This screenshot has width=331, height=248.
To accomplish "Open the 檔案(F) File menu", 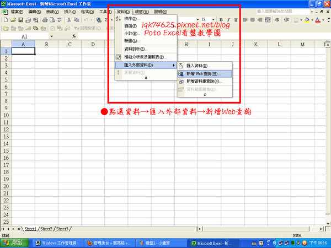I will point(17,12).
